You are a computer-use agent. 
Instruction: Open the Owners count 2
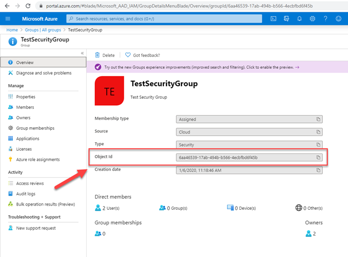pyautogui.click(x=311, y=233)
